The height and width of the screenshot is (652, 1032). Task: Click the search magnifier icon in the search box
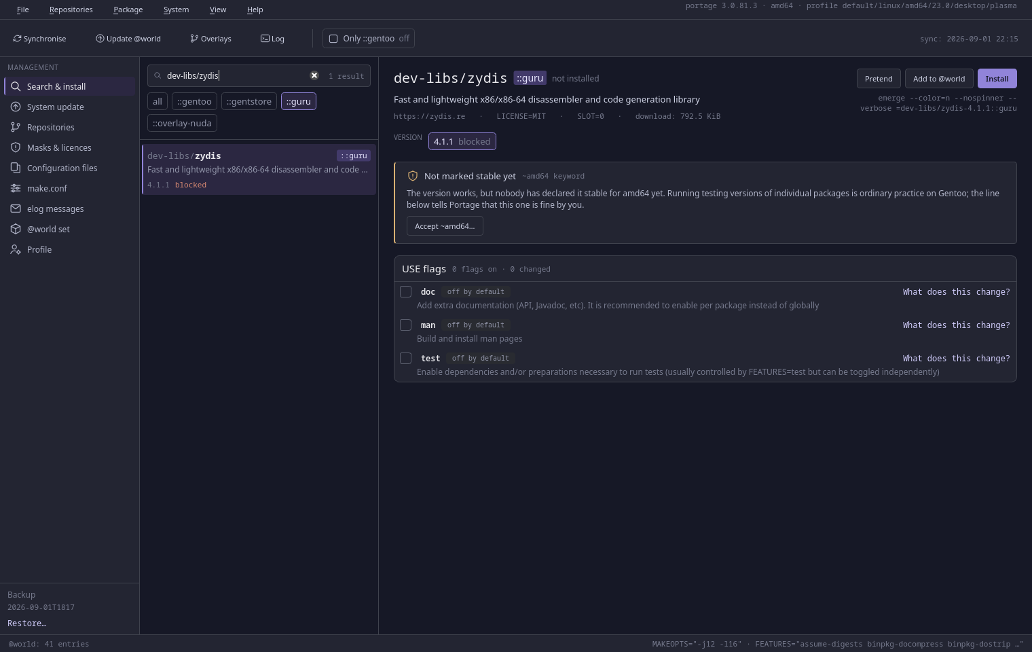pyautogui.click(x=158, y=76)
